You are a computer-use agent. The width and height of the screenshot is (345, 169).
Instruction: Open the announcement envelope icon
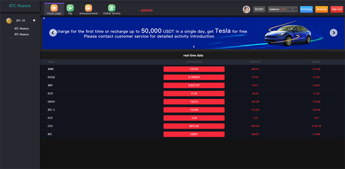point(88,8)
